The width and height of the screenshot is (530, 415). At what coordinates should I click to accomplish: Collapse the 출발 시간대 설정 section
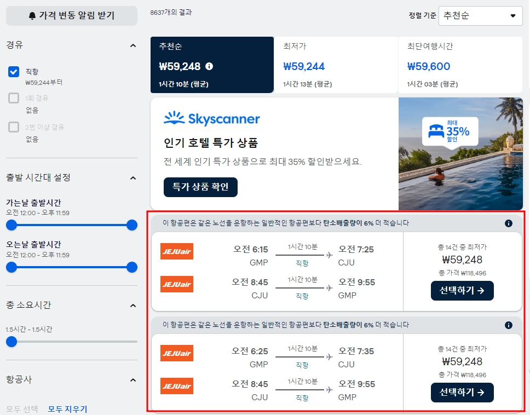click(x=133, y=178)
